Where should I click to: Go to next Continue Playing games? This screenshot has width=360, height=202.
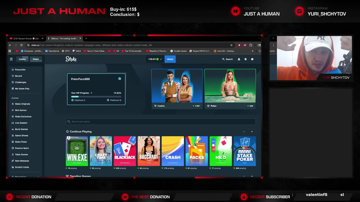(252, 132)
